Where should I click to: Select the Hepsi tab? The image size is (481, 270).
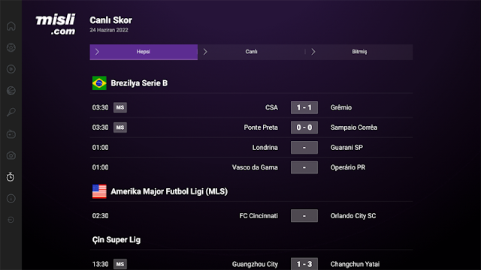pyautogui.click(x=144, y=52)
